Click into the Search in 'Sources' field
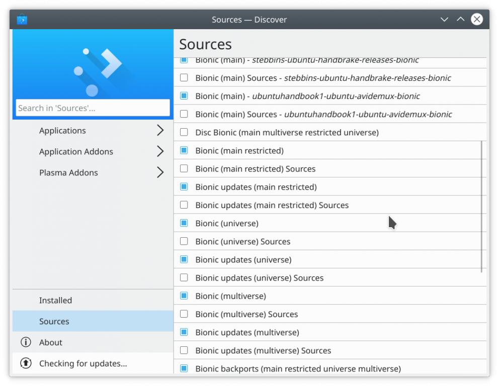Screen dimensions: 499x386 93,108
